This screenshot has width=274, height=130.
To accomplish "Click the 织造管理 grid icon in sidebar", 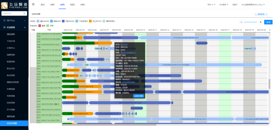I will tap(4, 27).
